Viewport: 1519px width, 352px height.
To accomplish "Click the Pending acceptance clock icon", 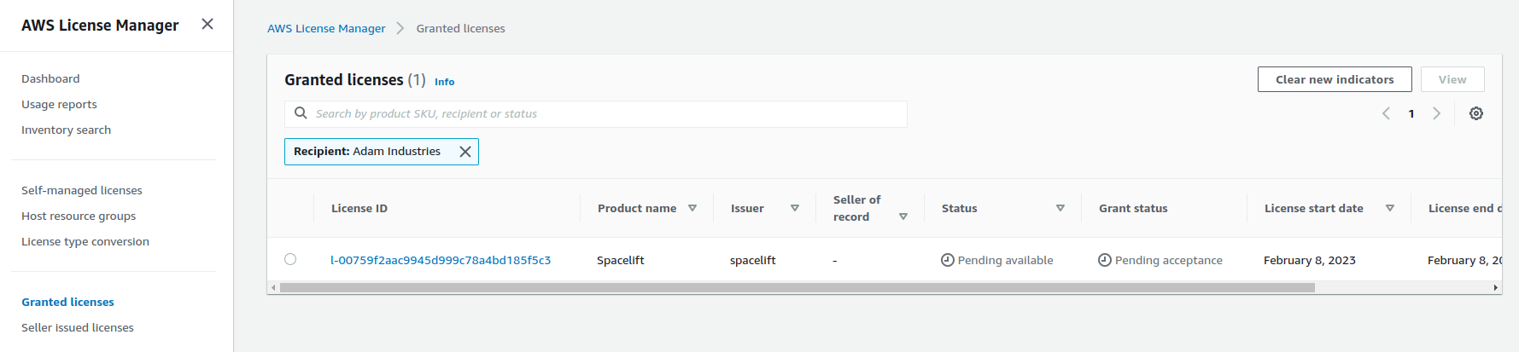I will (x=1104, y=260).
